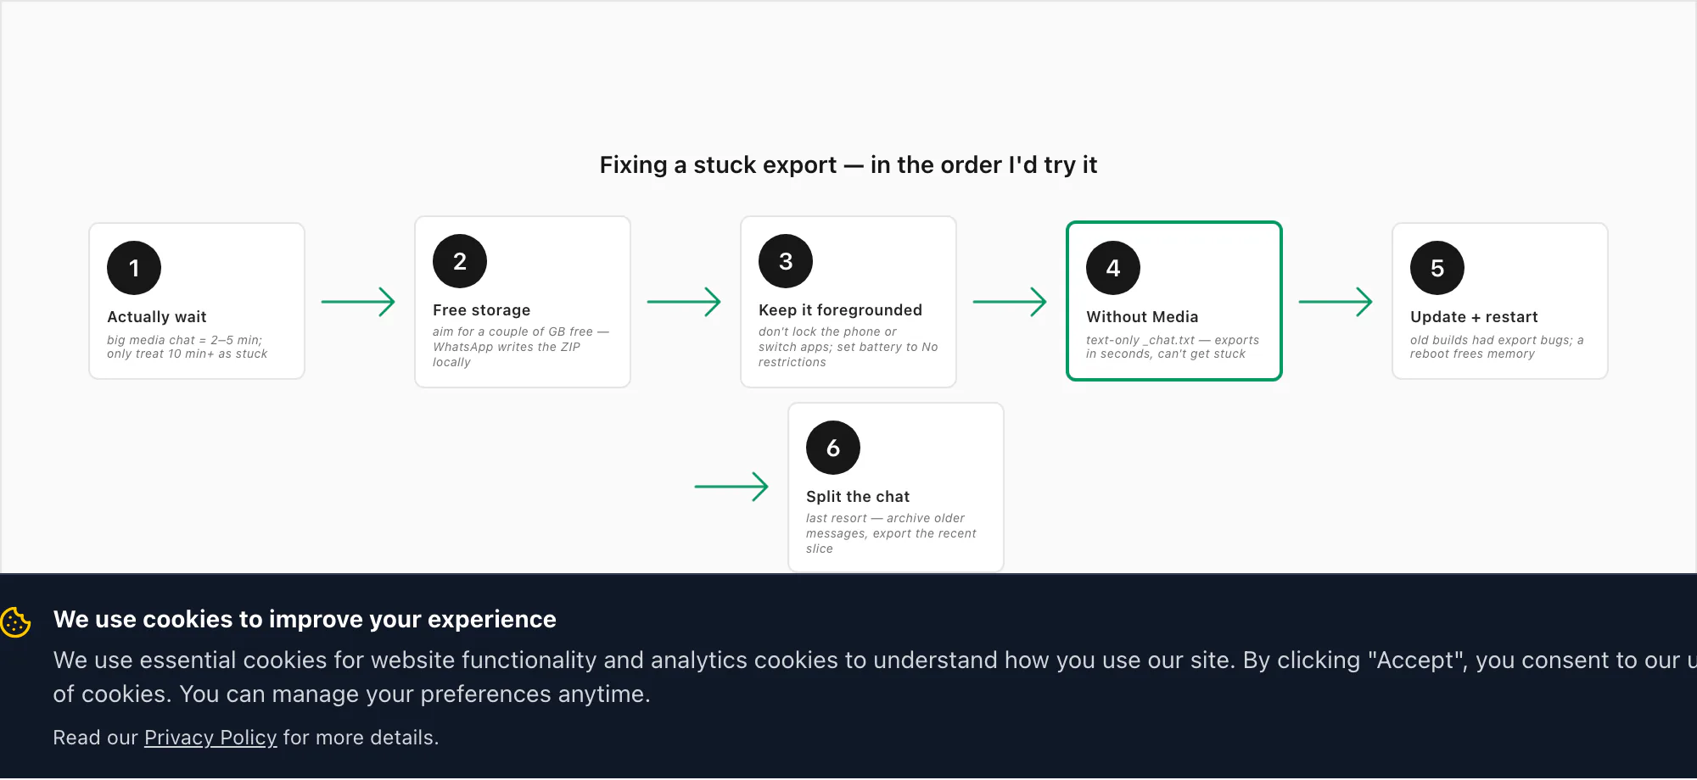This screenshot has height=780, width=1697.
Task: Select the Actually wait card title
Action: pyautogui.click(x=157, y=317)
